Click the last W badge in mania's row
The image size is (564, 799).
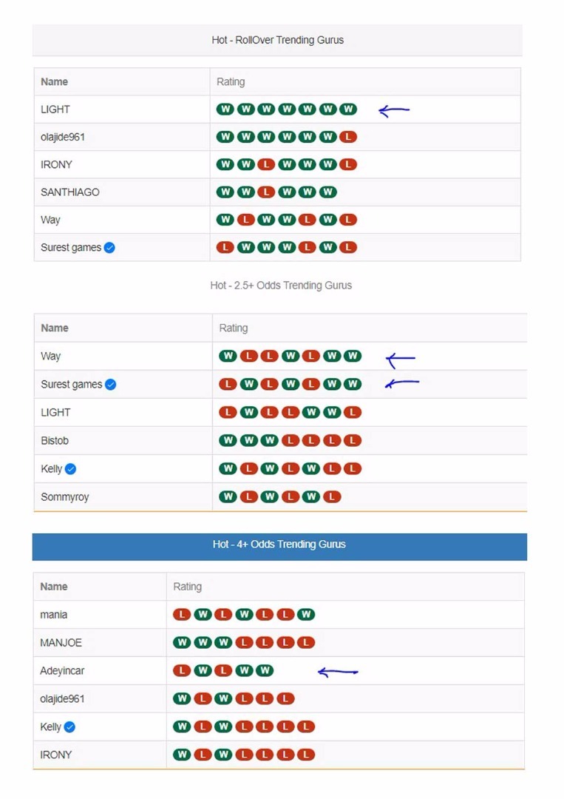tap(306, 615)
